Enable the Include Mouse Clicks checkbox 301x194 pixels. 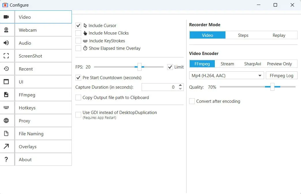(78, 33)
